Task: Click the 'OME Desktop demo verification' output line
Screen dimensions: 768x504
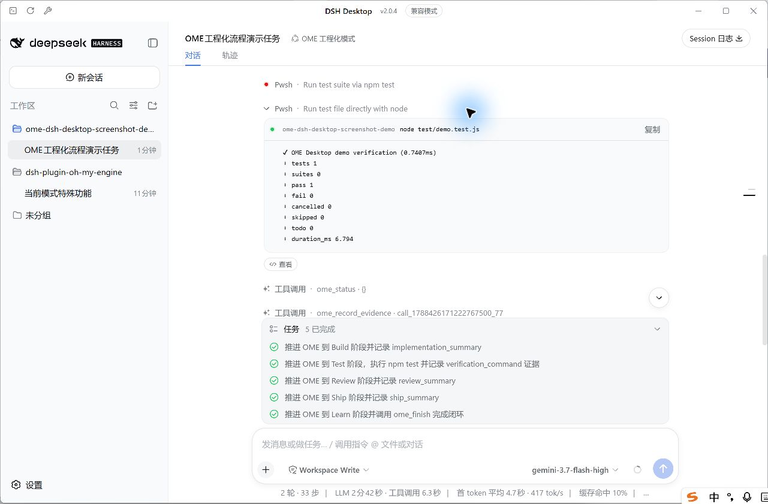Action: coord(359,152)
